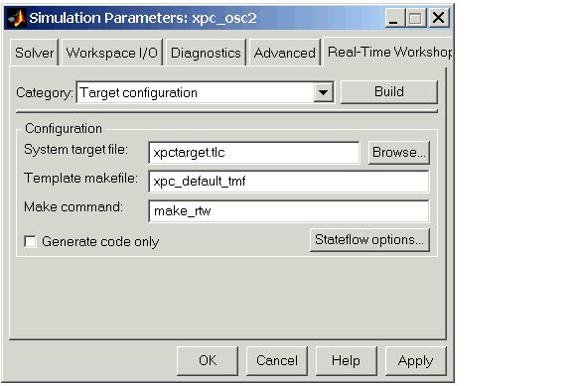Expand the Category dropdown arrow

(x=324, y=92)
